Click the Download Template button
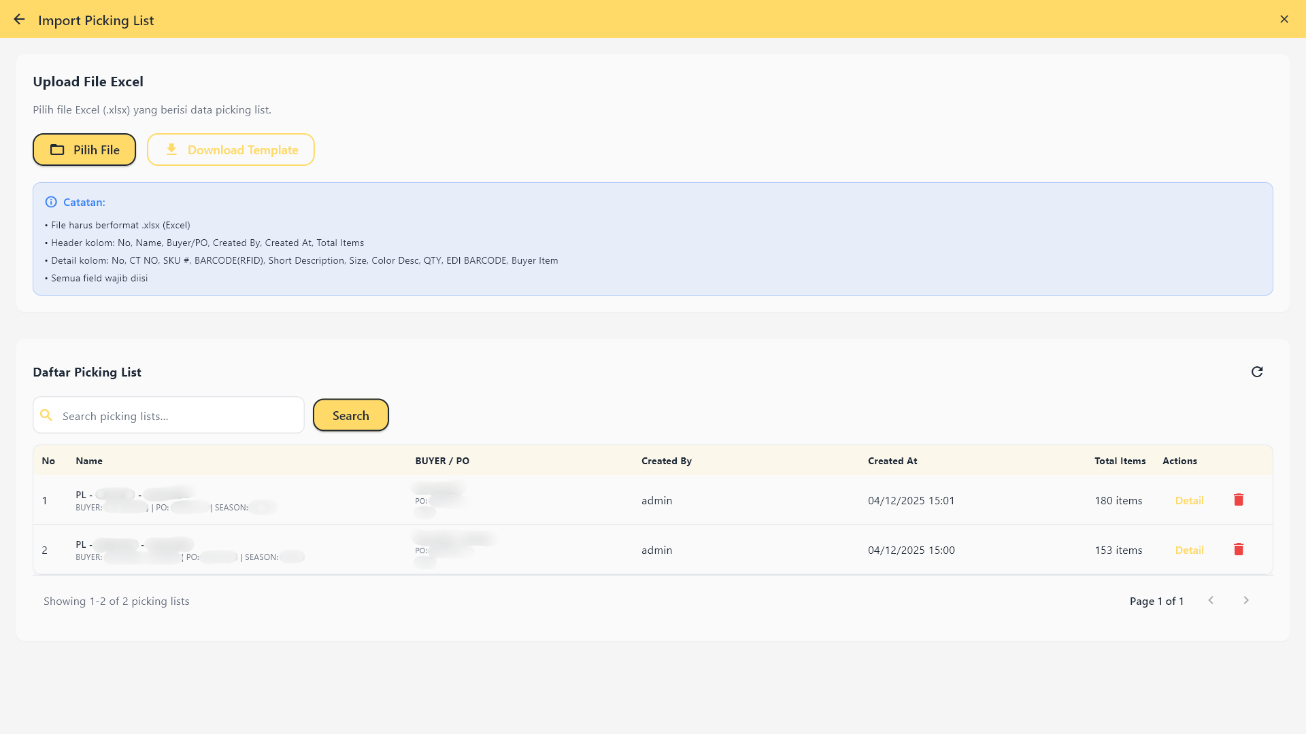Viewport: 1306px width, 734px height. click(231, 150)
